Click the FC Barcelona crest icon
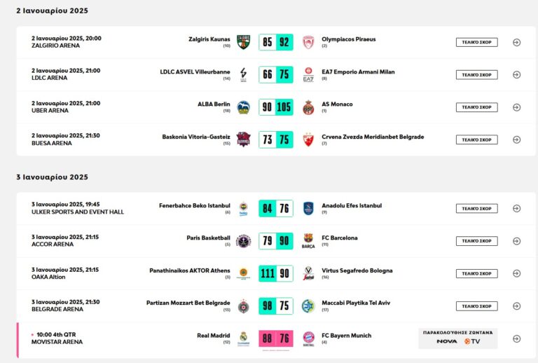The height and width of the screenshot is (363, 538). [308, 241]
